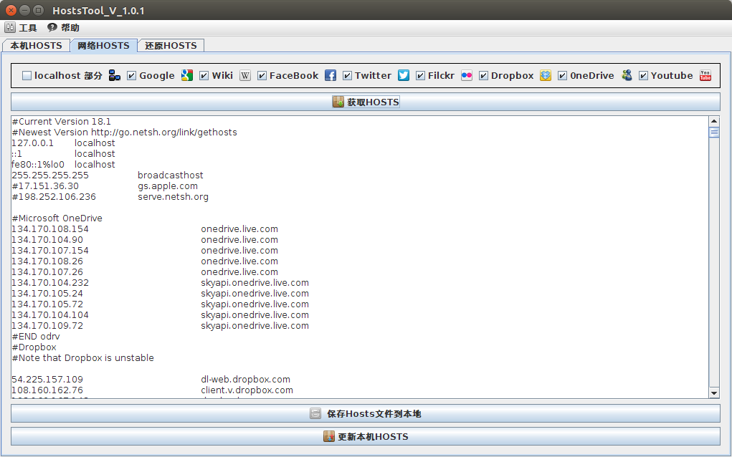Image resolution: width=732 pixels, height=457 pixels.
Task: Click the OneDrive people icon
Action: point(627,75)
